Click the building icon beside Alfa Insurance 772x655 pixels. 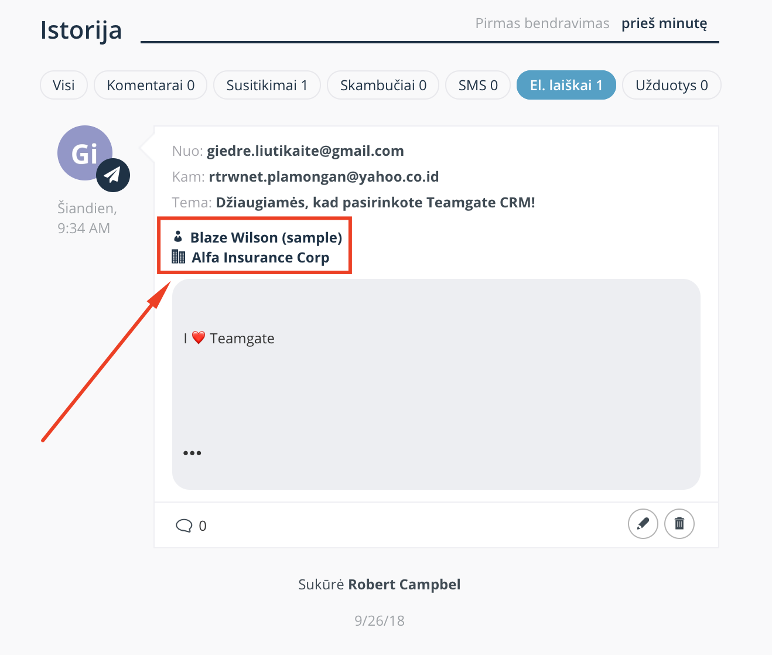click(x=178, y=257)
